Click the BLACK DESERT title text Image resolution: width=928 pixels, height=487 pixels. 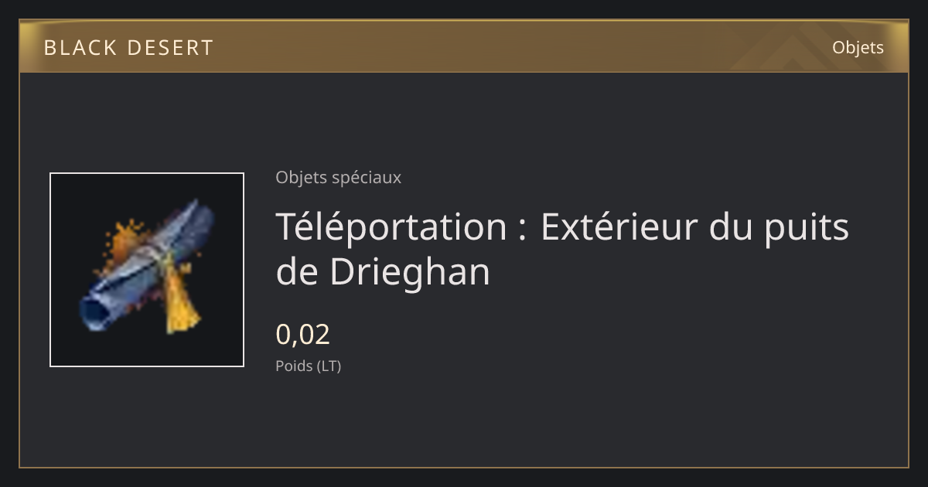point(128,48)
